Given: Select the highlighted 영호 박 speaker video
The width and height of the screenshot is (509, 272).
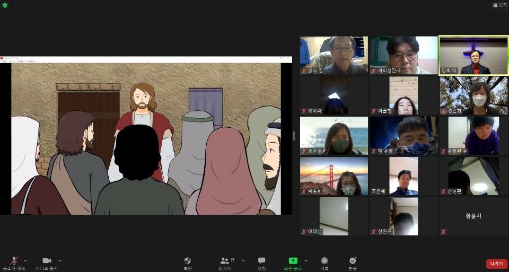Looking at the screenshot, I should pos(473,56).
